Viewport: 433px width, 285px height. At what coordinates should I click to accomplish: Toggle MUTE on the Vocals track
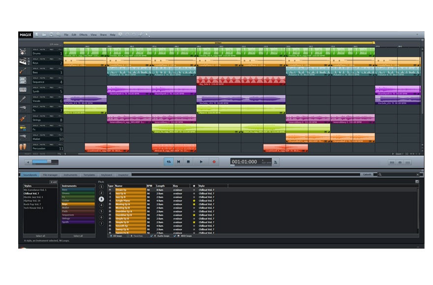pos(42,97)
